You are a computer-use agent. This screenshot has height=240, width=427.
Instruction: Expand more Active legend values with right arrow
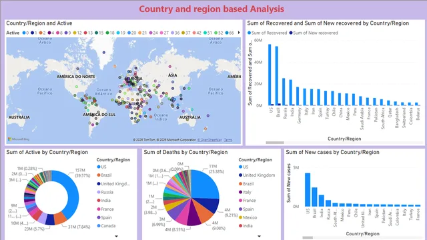click(239, 33)
